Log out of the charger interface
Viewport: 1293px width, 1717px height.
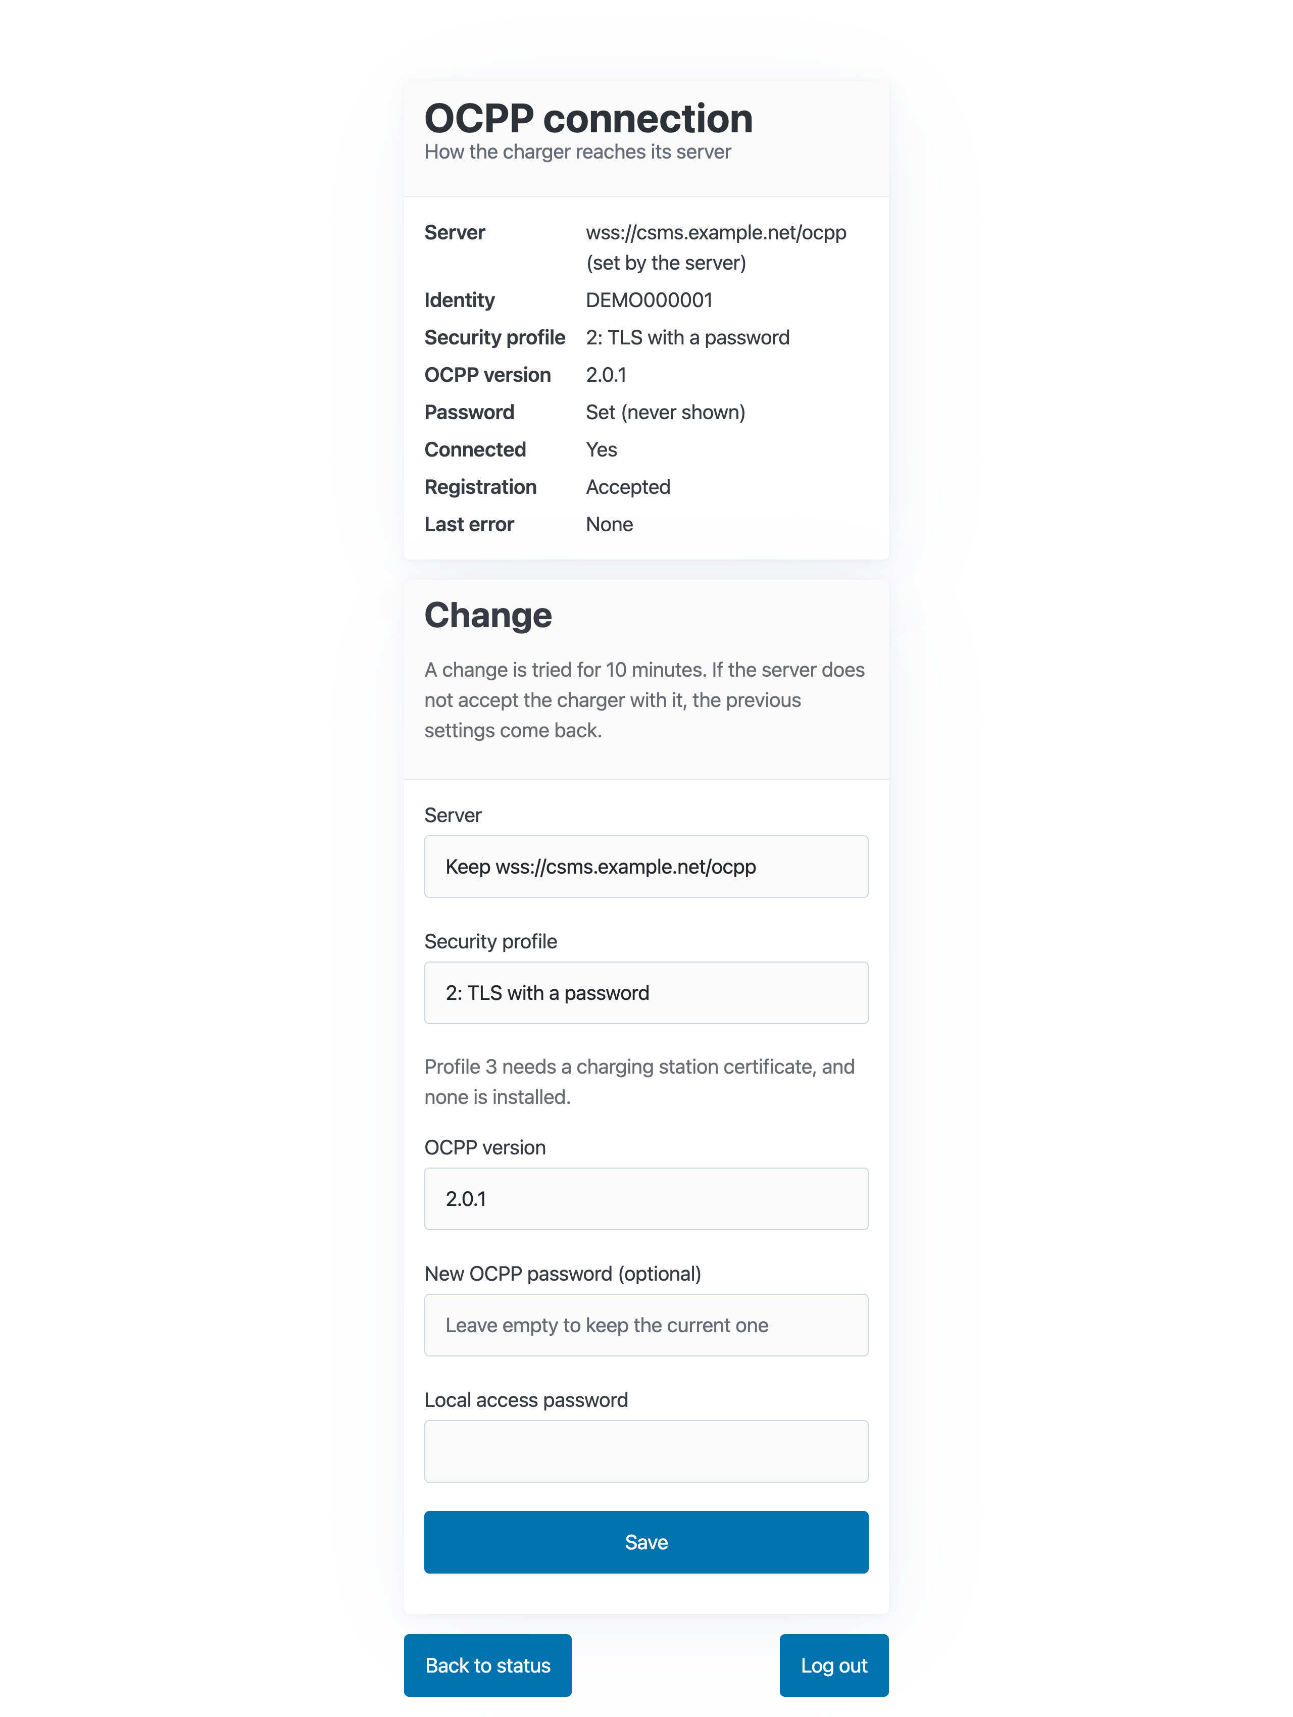[833, 1666]
